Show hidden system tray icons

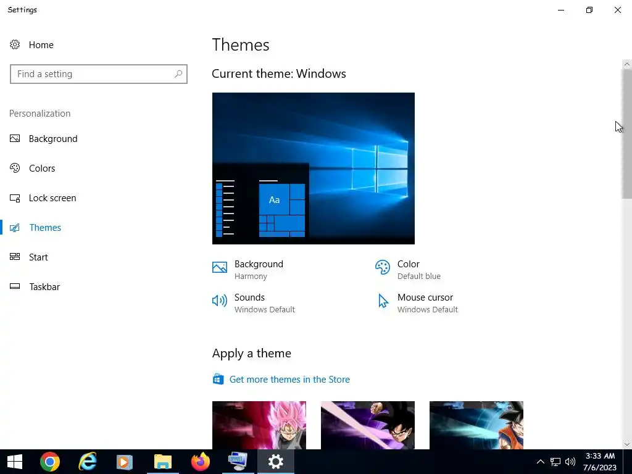pyautogui.click(x=541, y=462)
